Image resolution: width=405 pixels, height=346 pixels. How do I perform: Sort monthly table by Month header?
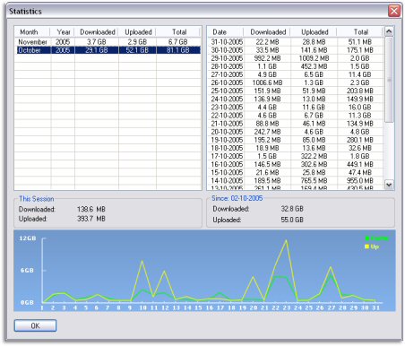click(32, 32)
